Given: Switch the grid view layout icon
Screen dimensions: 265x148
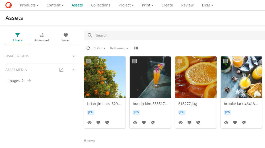Looking at the screenshot, I should [x=136, y=48].
